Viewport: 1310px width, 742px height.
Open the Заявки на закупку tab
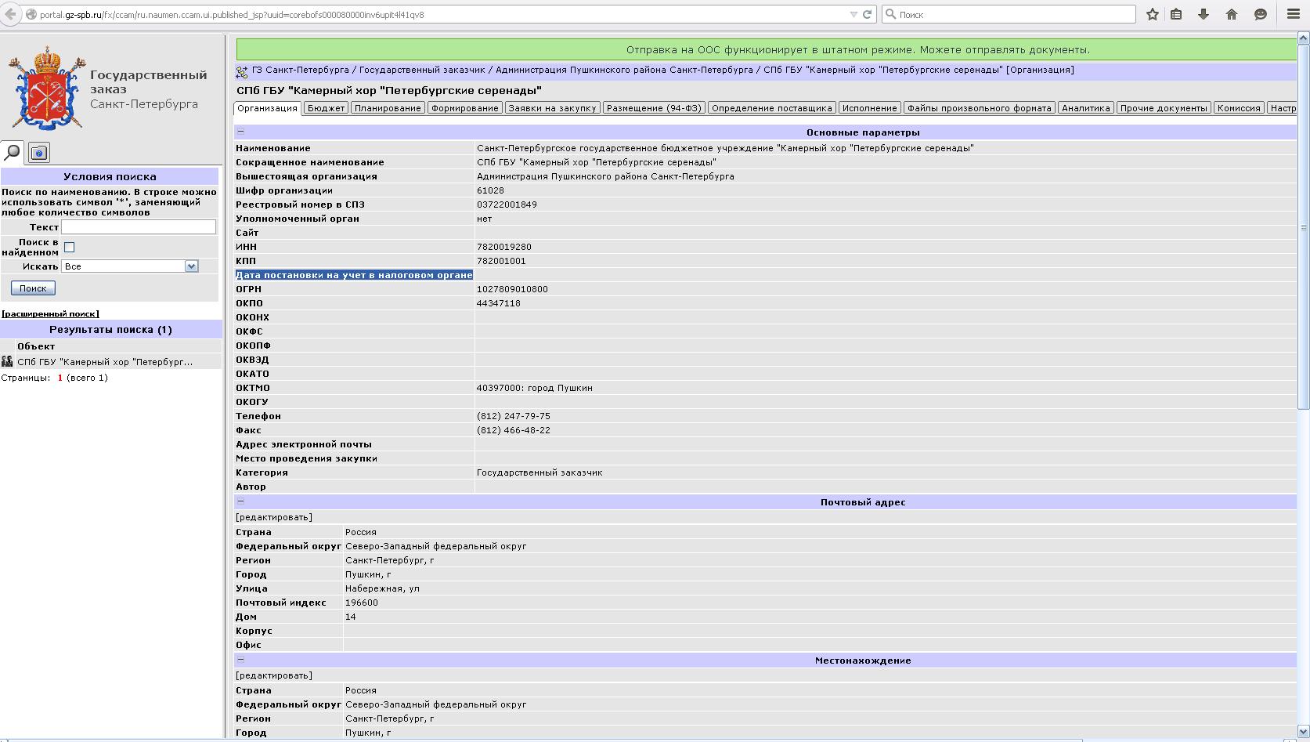(x=553, y=108)
